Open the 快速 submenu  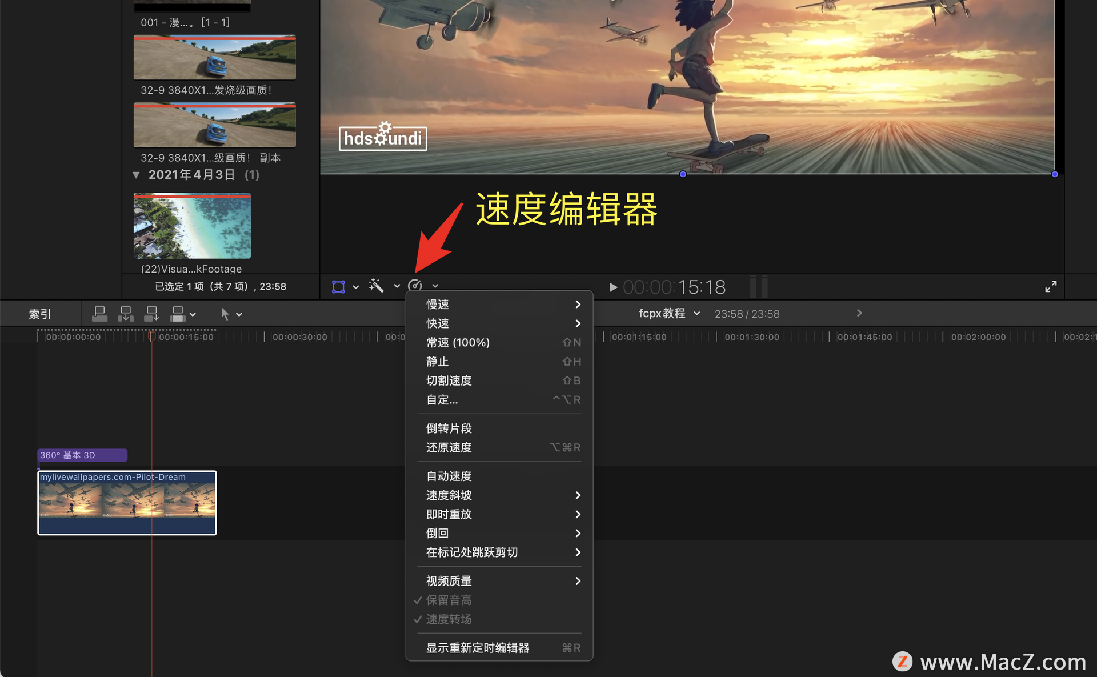click(499, 323)
